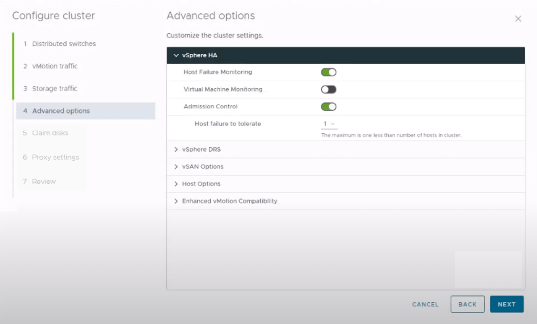Close the Configure cluster dialog

[518, 19]
